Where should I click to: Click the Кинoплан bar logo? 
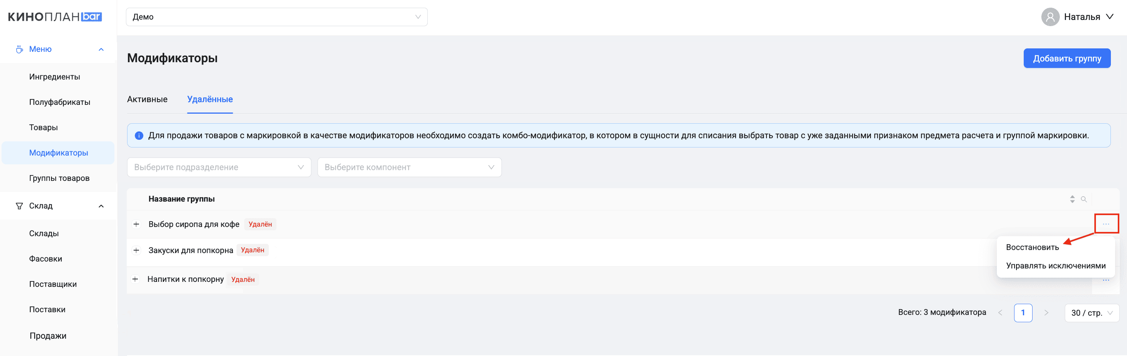pos(55,17)
